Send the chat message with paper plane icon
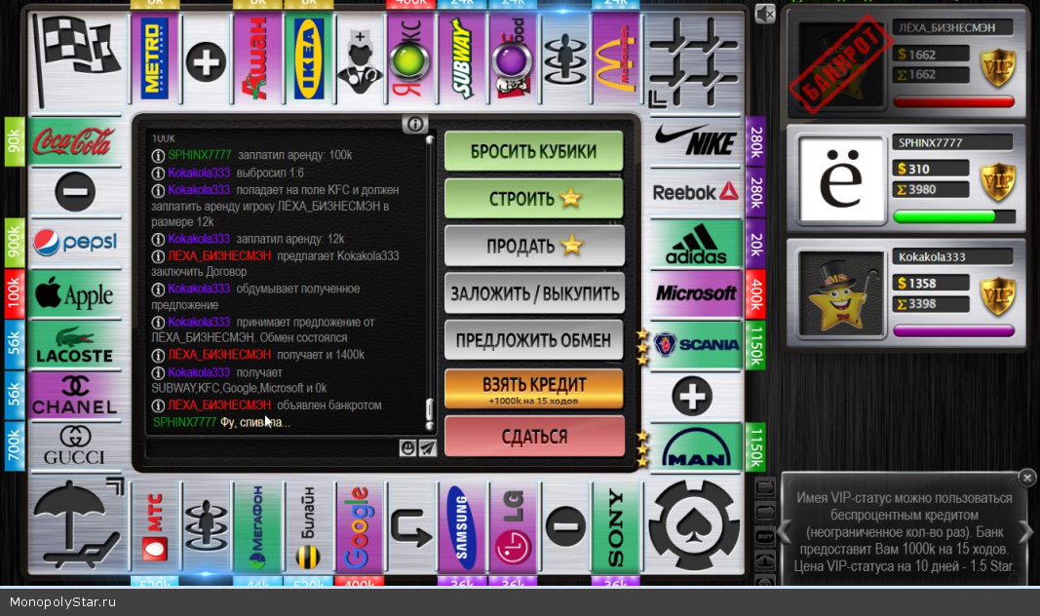Viewport: 1040px width, 616px height. 428,448
